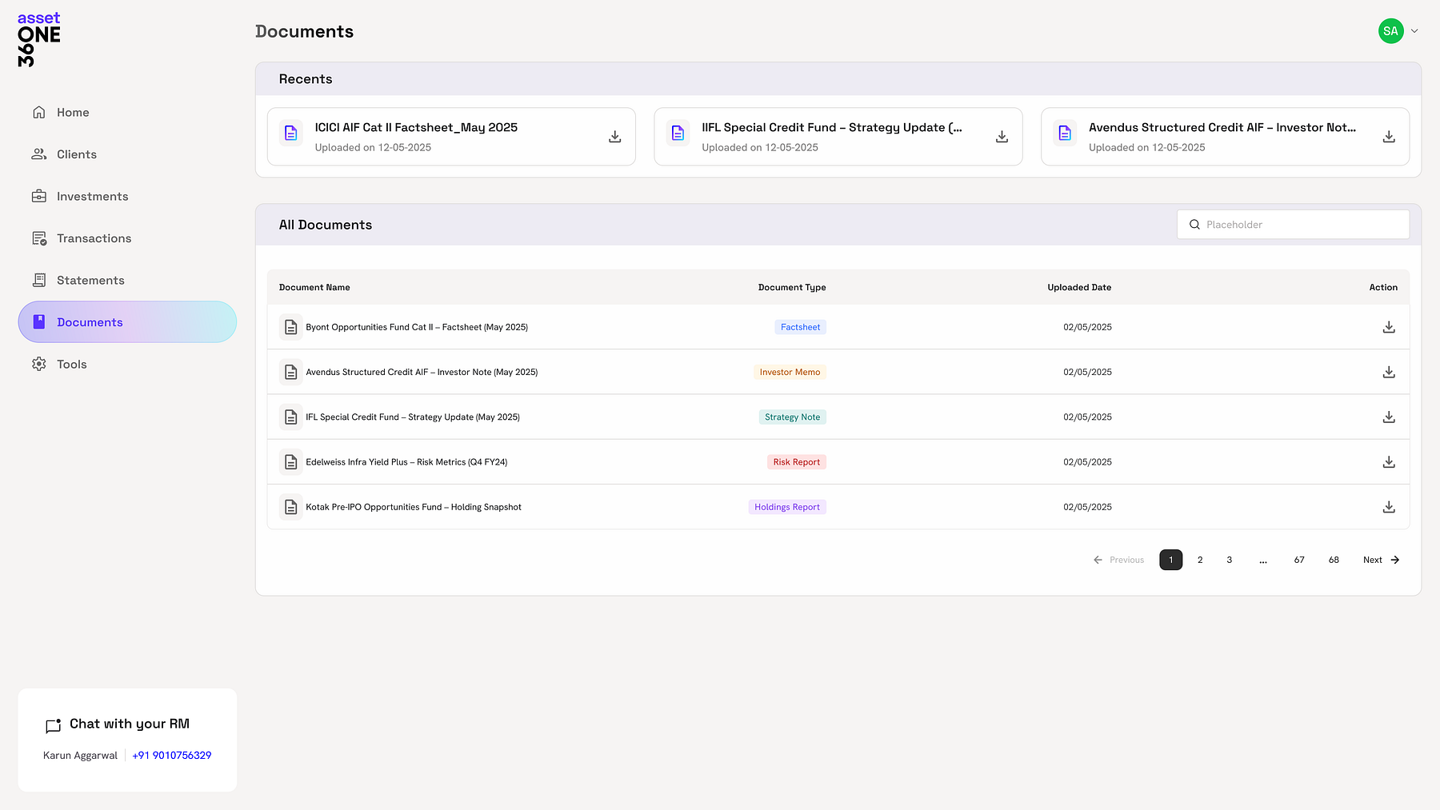Select the Documents tab in the sidebar
Viewport: 1440px width, 810px height.
(x=90, y=321)
